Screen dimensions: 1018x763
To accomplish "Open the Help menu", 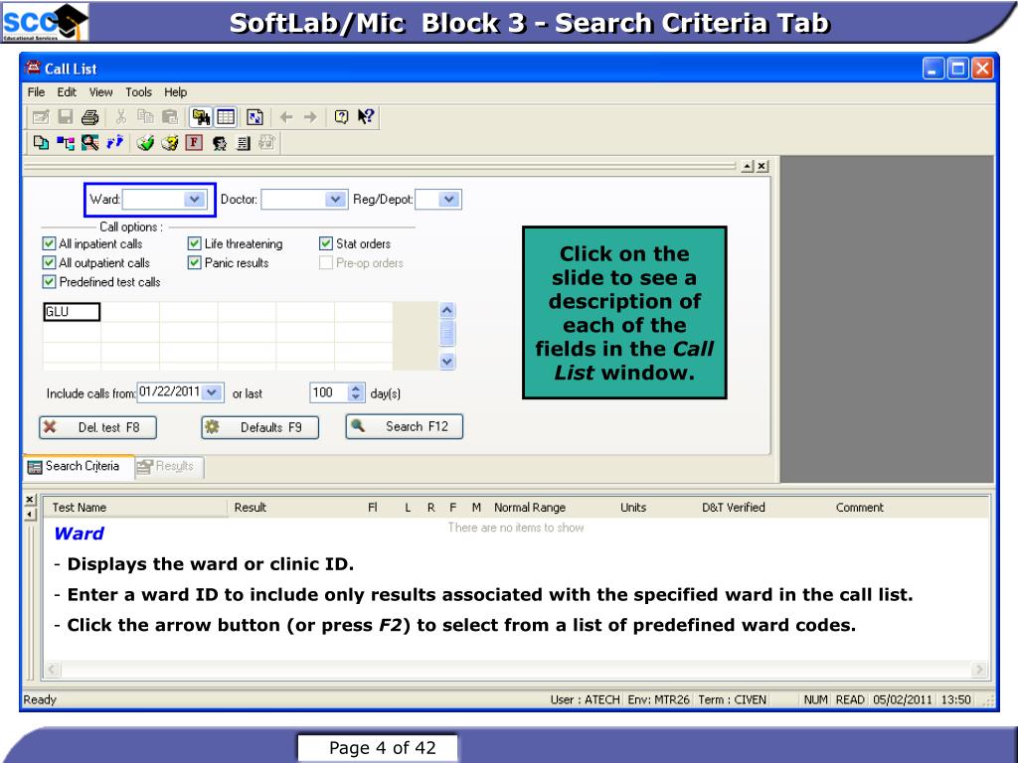I will [x=175, y=92].
